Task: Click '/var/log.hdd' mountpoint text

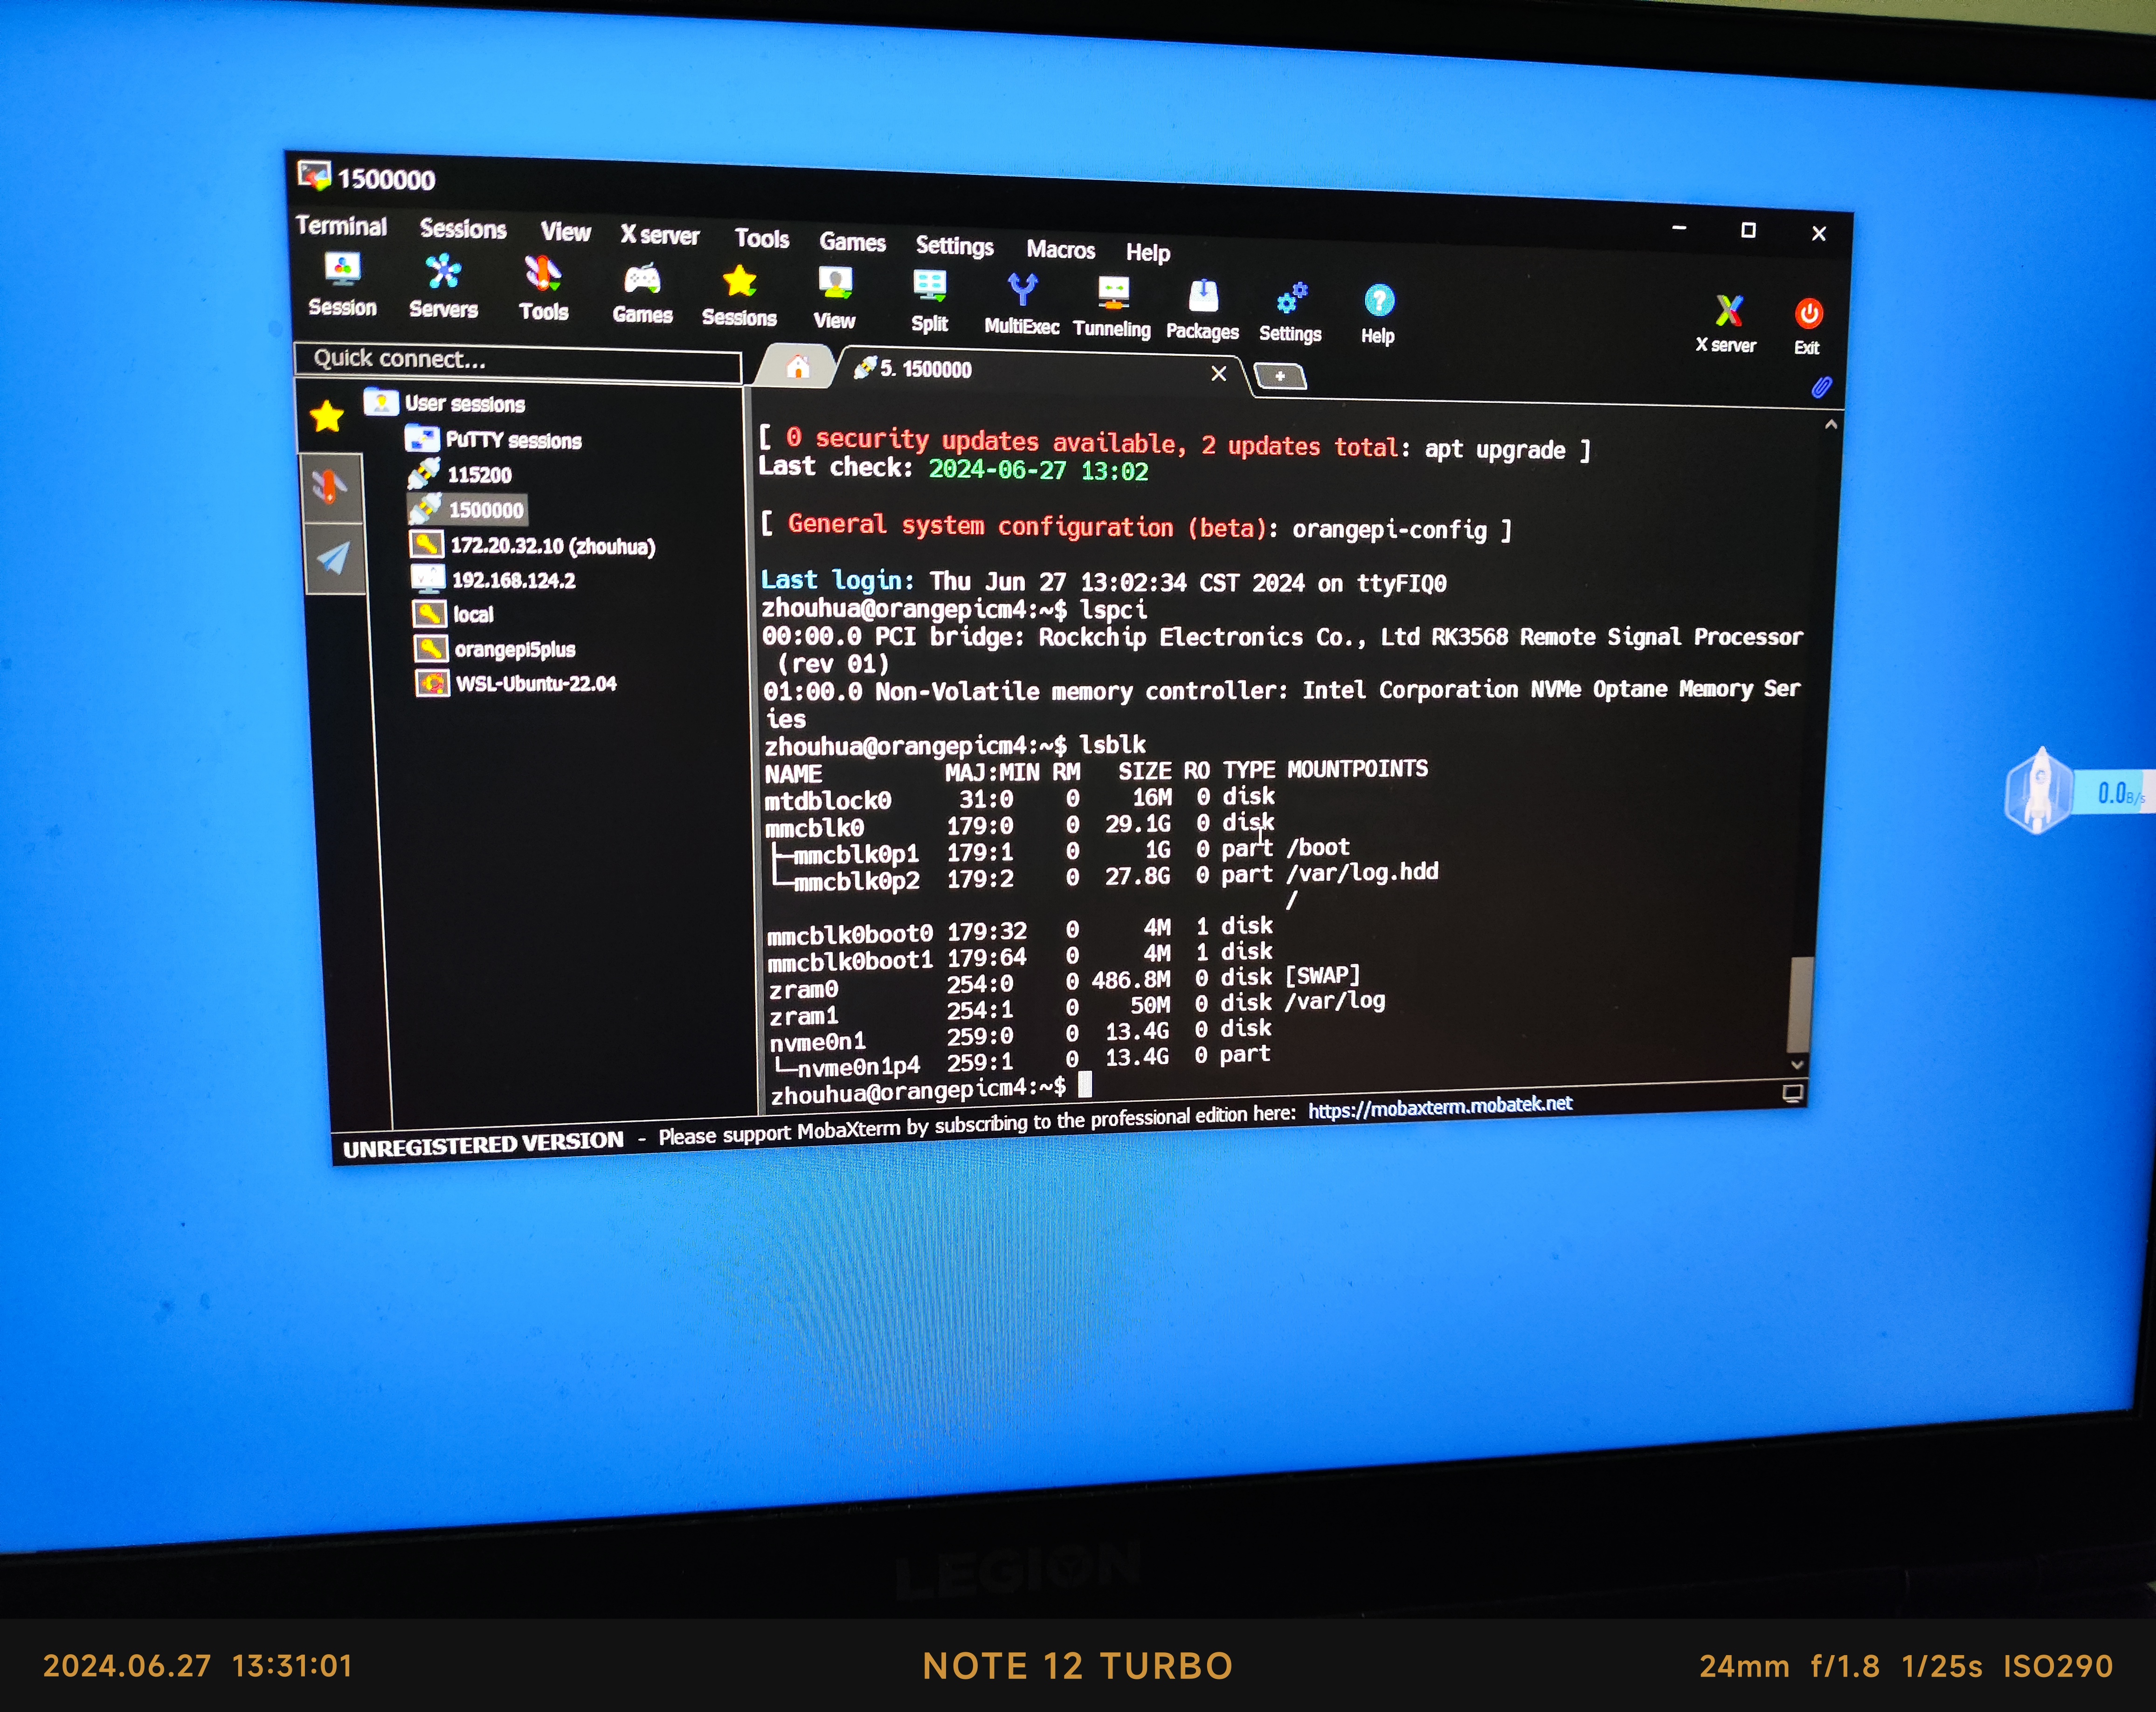Action: coord(1362,873)
